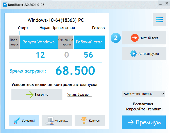Click the theme dropdown chevron arrow
170x133 pixels.
pos(163,94)
